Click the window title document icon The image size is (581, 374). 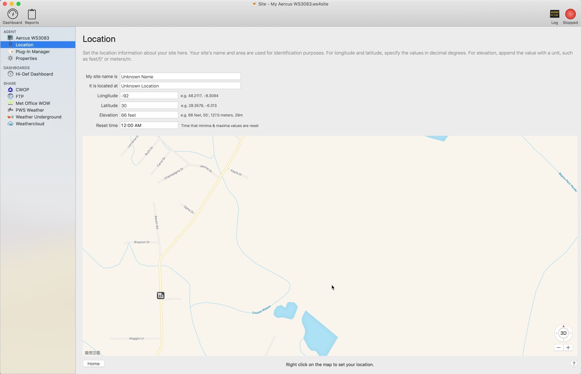point(254,4)
